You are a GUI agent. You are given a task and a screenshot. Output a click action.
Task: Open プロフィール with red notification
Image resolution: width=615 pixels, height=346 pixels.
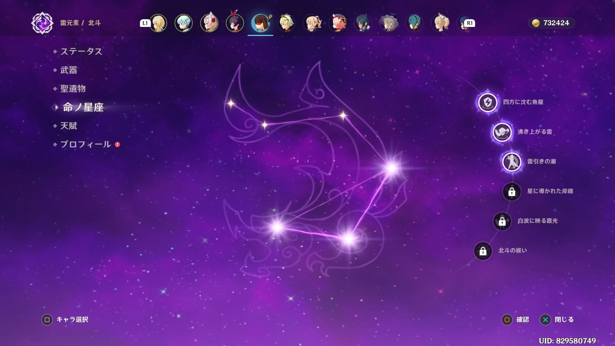pyautogui.click(x=86, y=144)
